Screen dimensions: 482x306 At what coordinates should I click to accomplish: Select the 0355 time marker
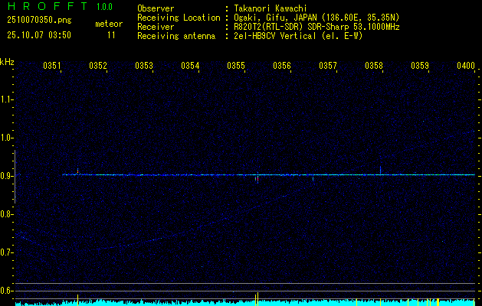[236, 67]
